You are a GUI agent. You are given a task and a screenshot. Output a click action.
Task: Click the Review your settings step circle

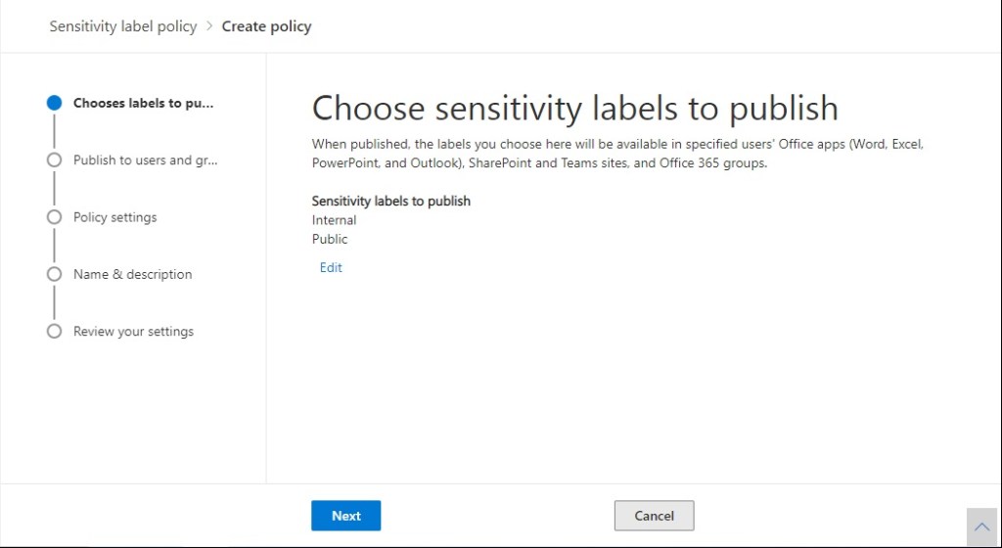(x=55, y=332)
